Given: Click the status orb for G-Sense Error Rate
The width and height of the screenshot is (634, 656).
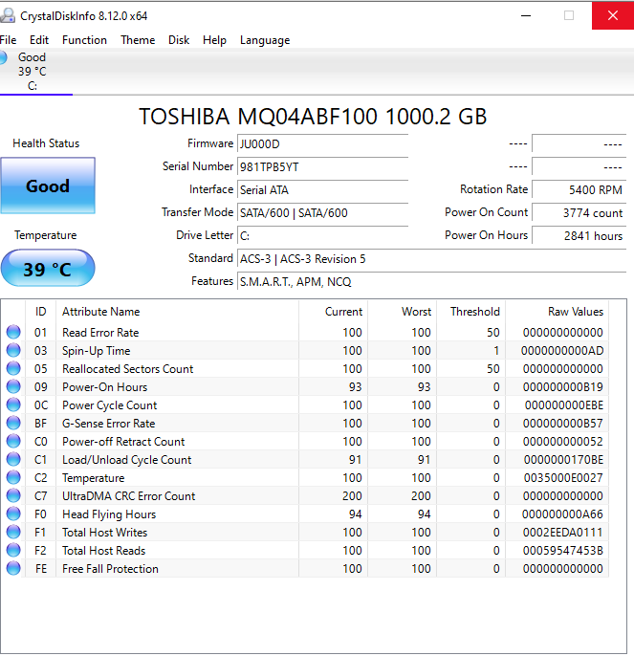Looking at the screenshot, I should click(13, 424).
